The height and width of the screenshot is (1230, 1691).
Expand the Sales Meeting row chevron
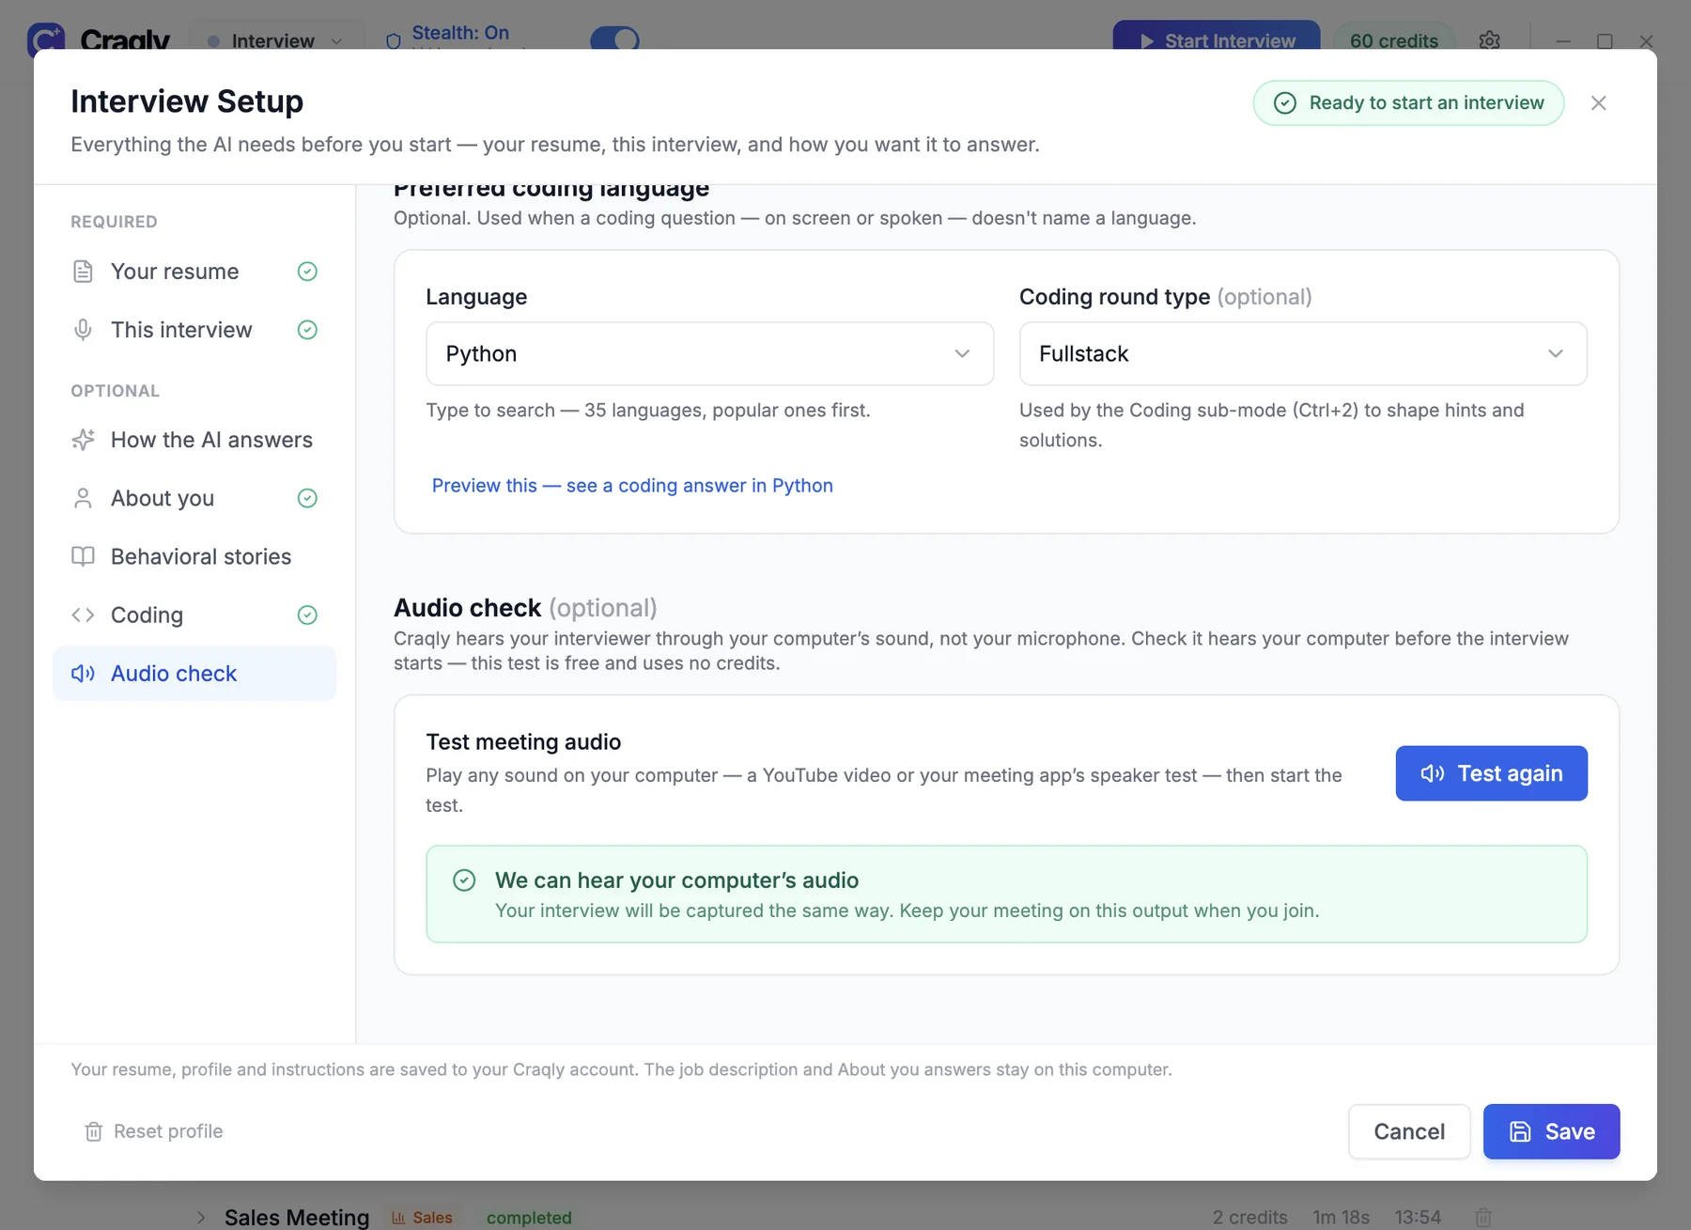tap(200, 1217)
